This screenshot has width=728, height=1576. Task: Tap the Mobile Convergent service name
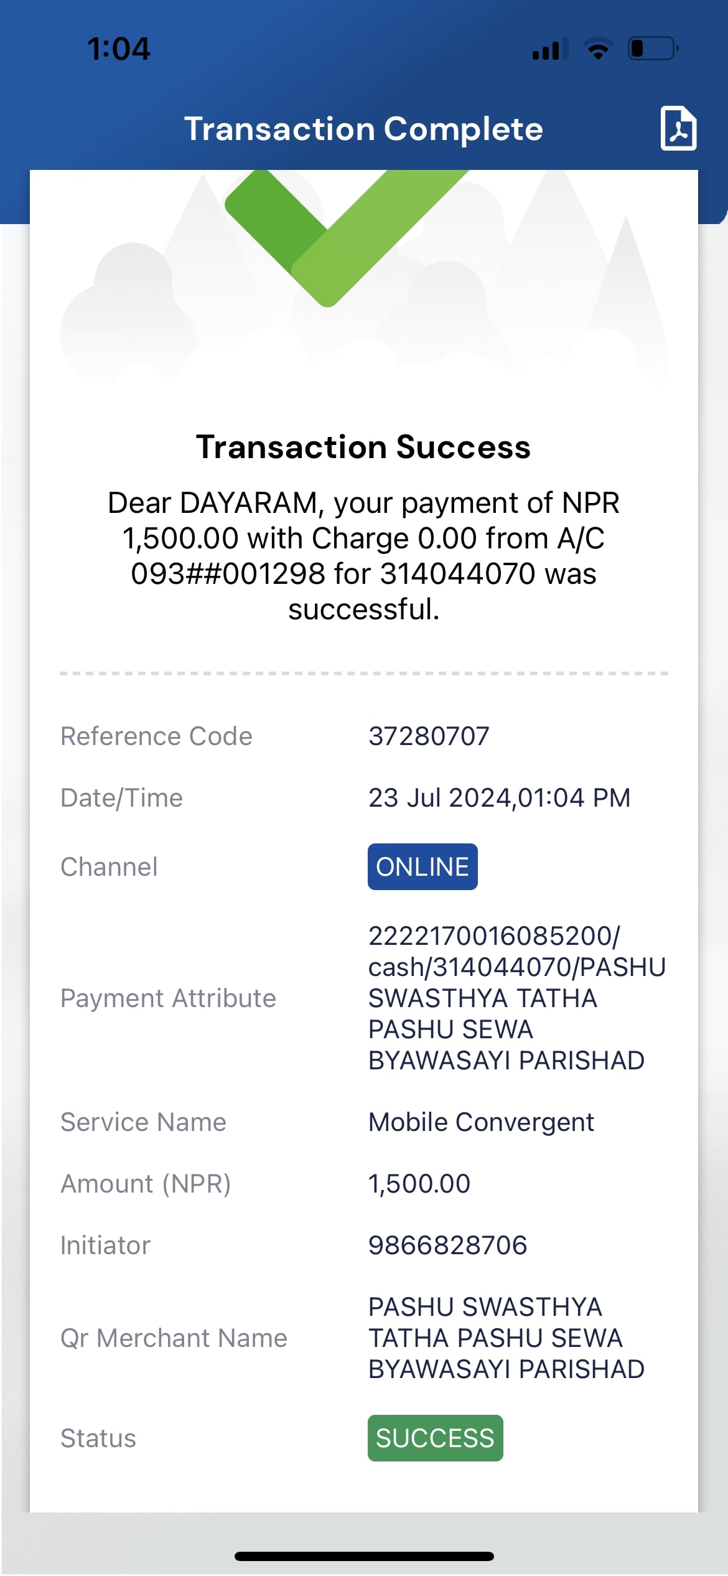[x=481, y=1122]
